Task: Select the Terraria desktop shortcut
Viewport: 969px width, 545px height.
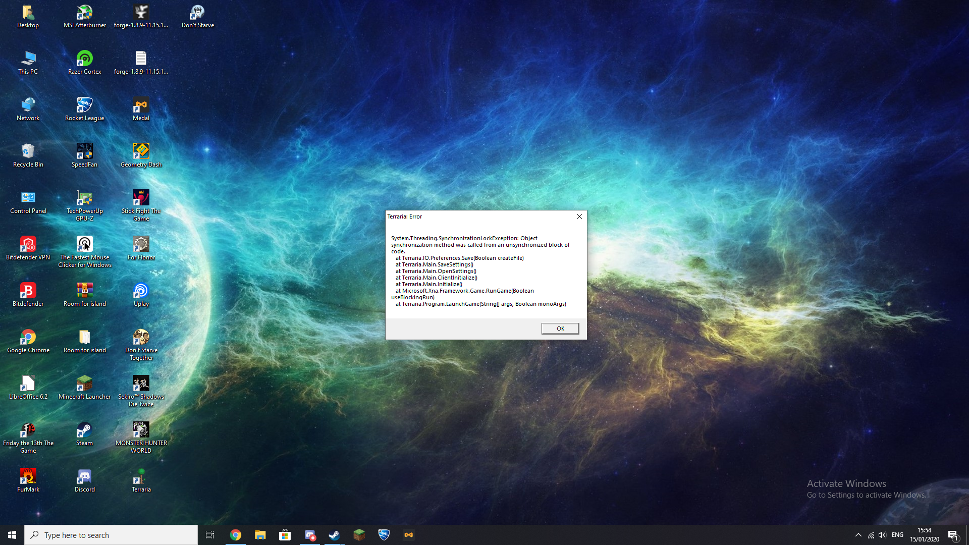Action: tap(141, 481)
